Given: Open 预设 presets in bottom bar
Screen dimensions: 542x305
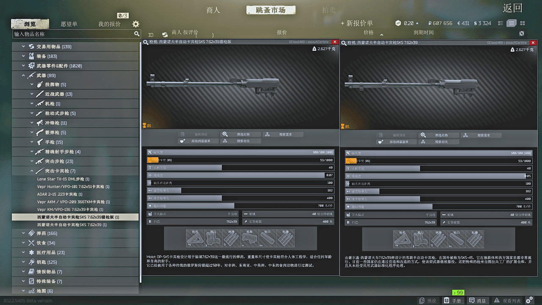Looking at the screenshot, I should 428,300.
